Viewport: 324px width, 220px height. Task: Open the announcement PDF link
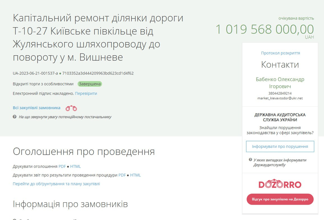point(62,166)
